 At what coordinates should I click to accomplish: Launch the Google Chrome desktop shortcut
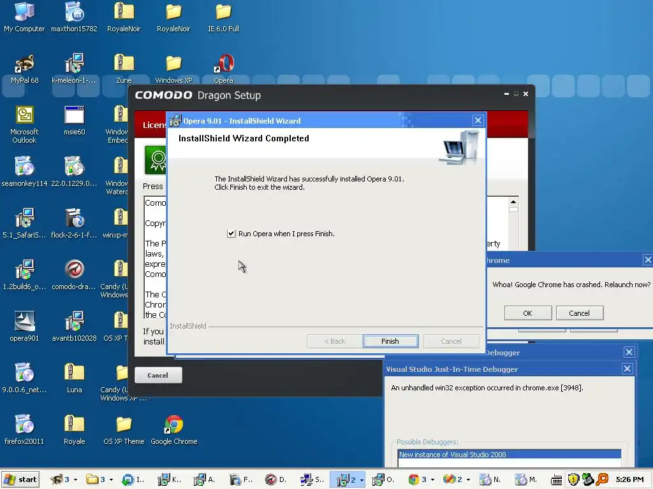[x=173, y=429]
